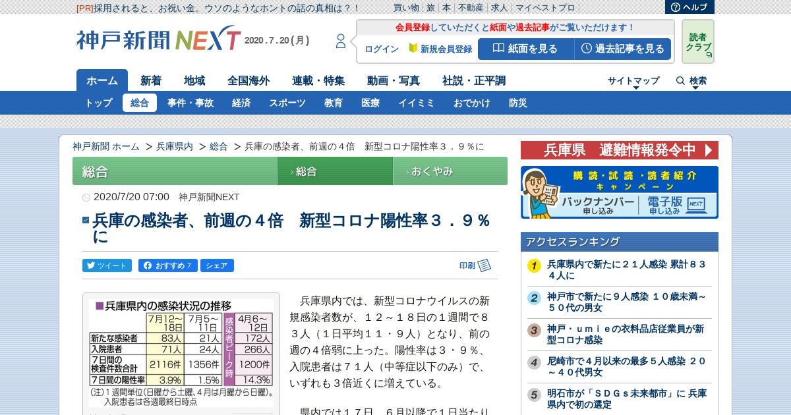The height and width of the screenshot is (415, 791).
Task: Click 求人 top link
Action: (500, 8)
